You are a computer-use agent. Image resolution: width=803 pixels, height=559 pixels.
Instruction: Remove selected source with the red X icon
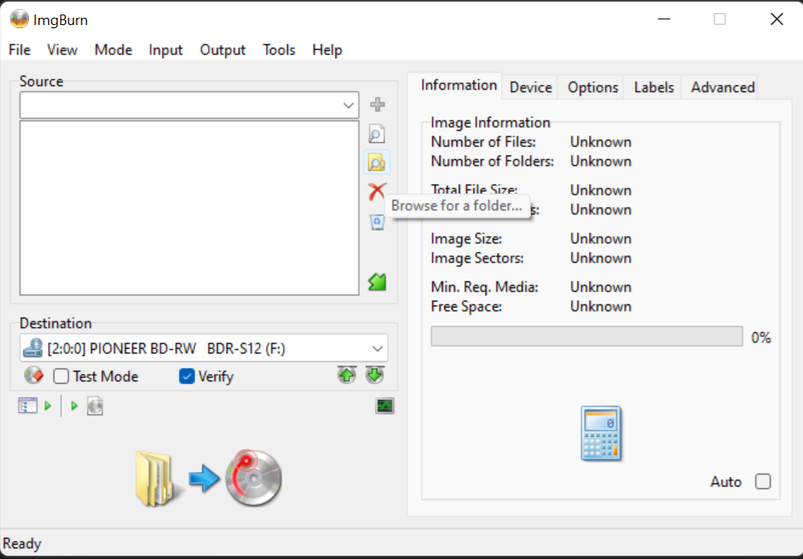click(x=377, y=192)
